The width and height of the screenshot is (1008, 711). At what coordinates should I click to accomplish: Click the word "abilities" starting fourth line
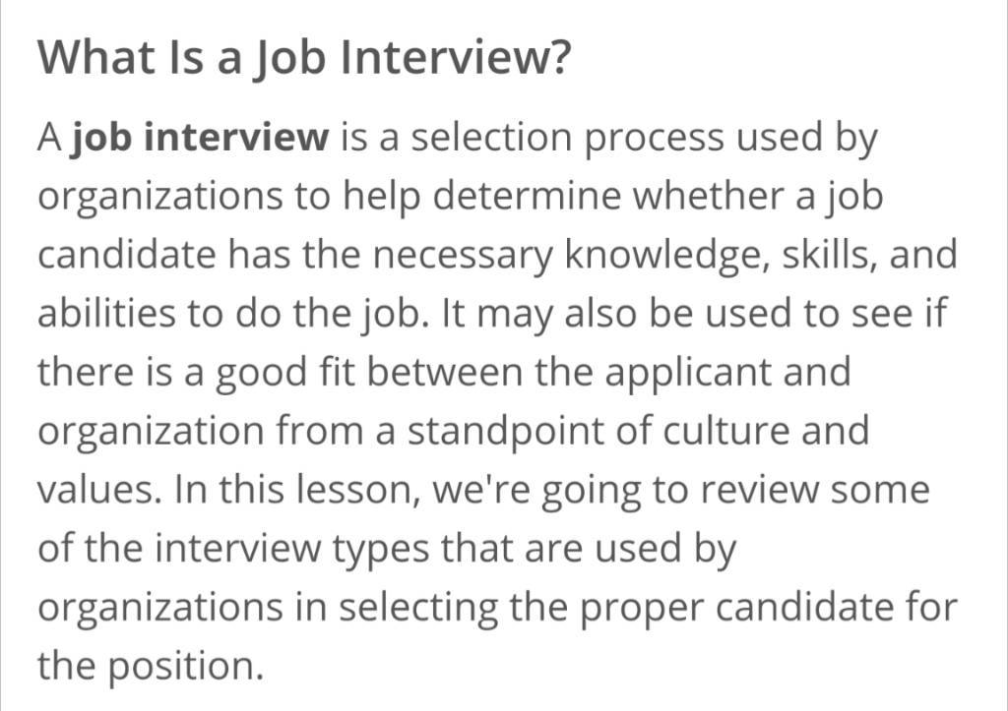[x=106, y=314]
